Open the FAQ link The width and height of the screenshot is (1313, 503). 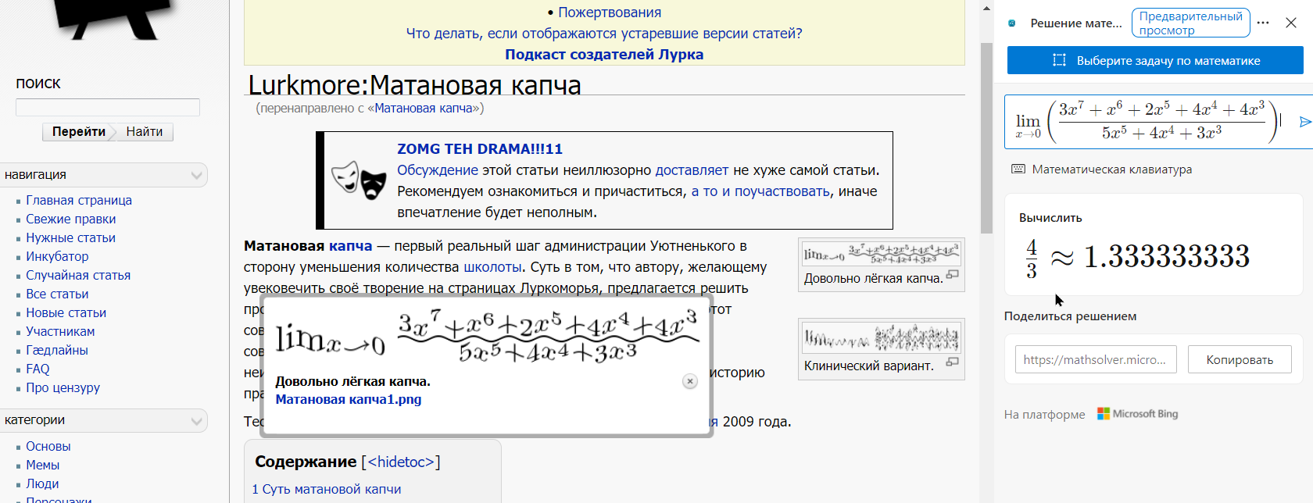point(38,369)
